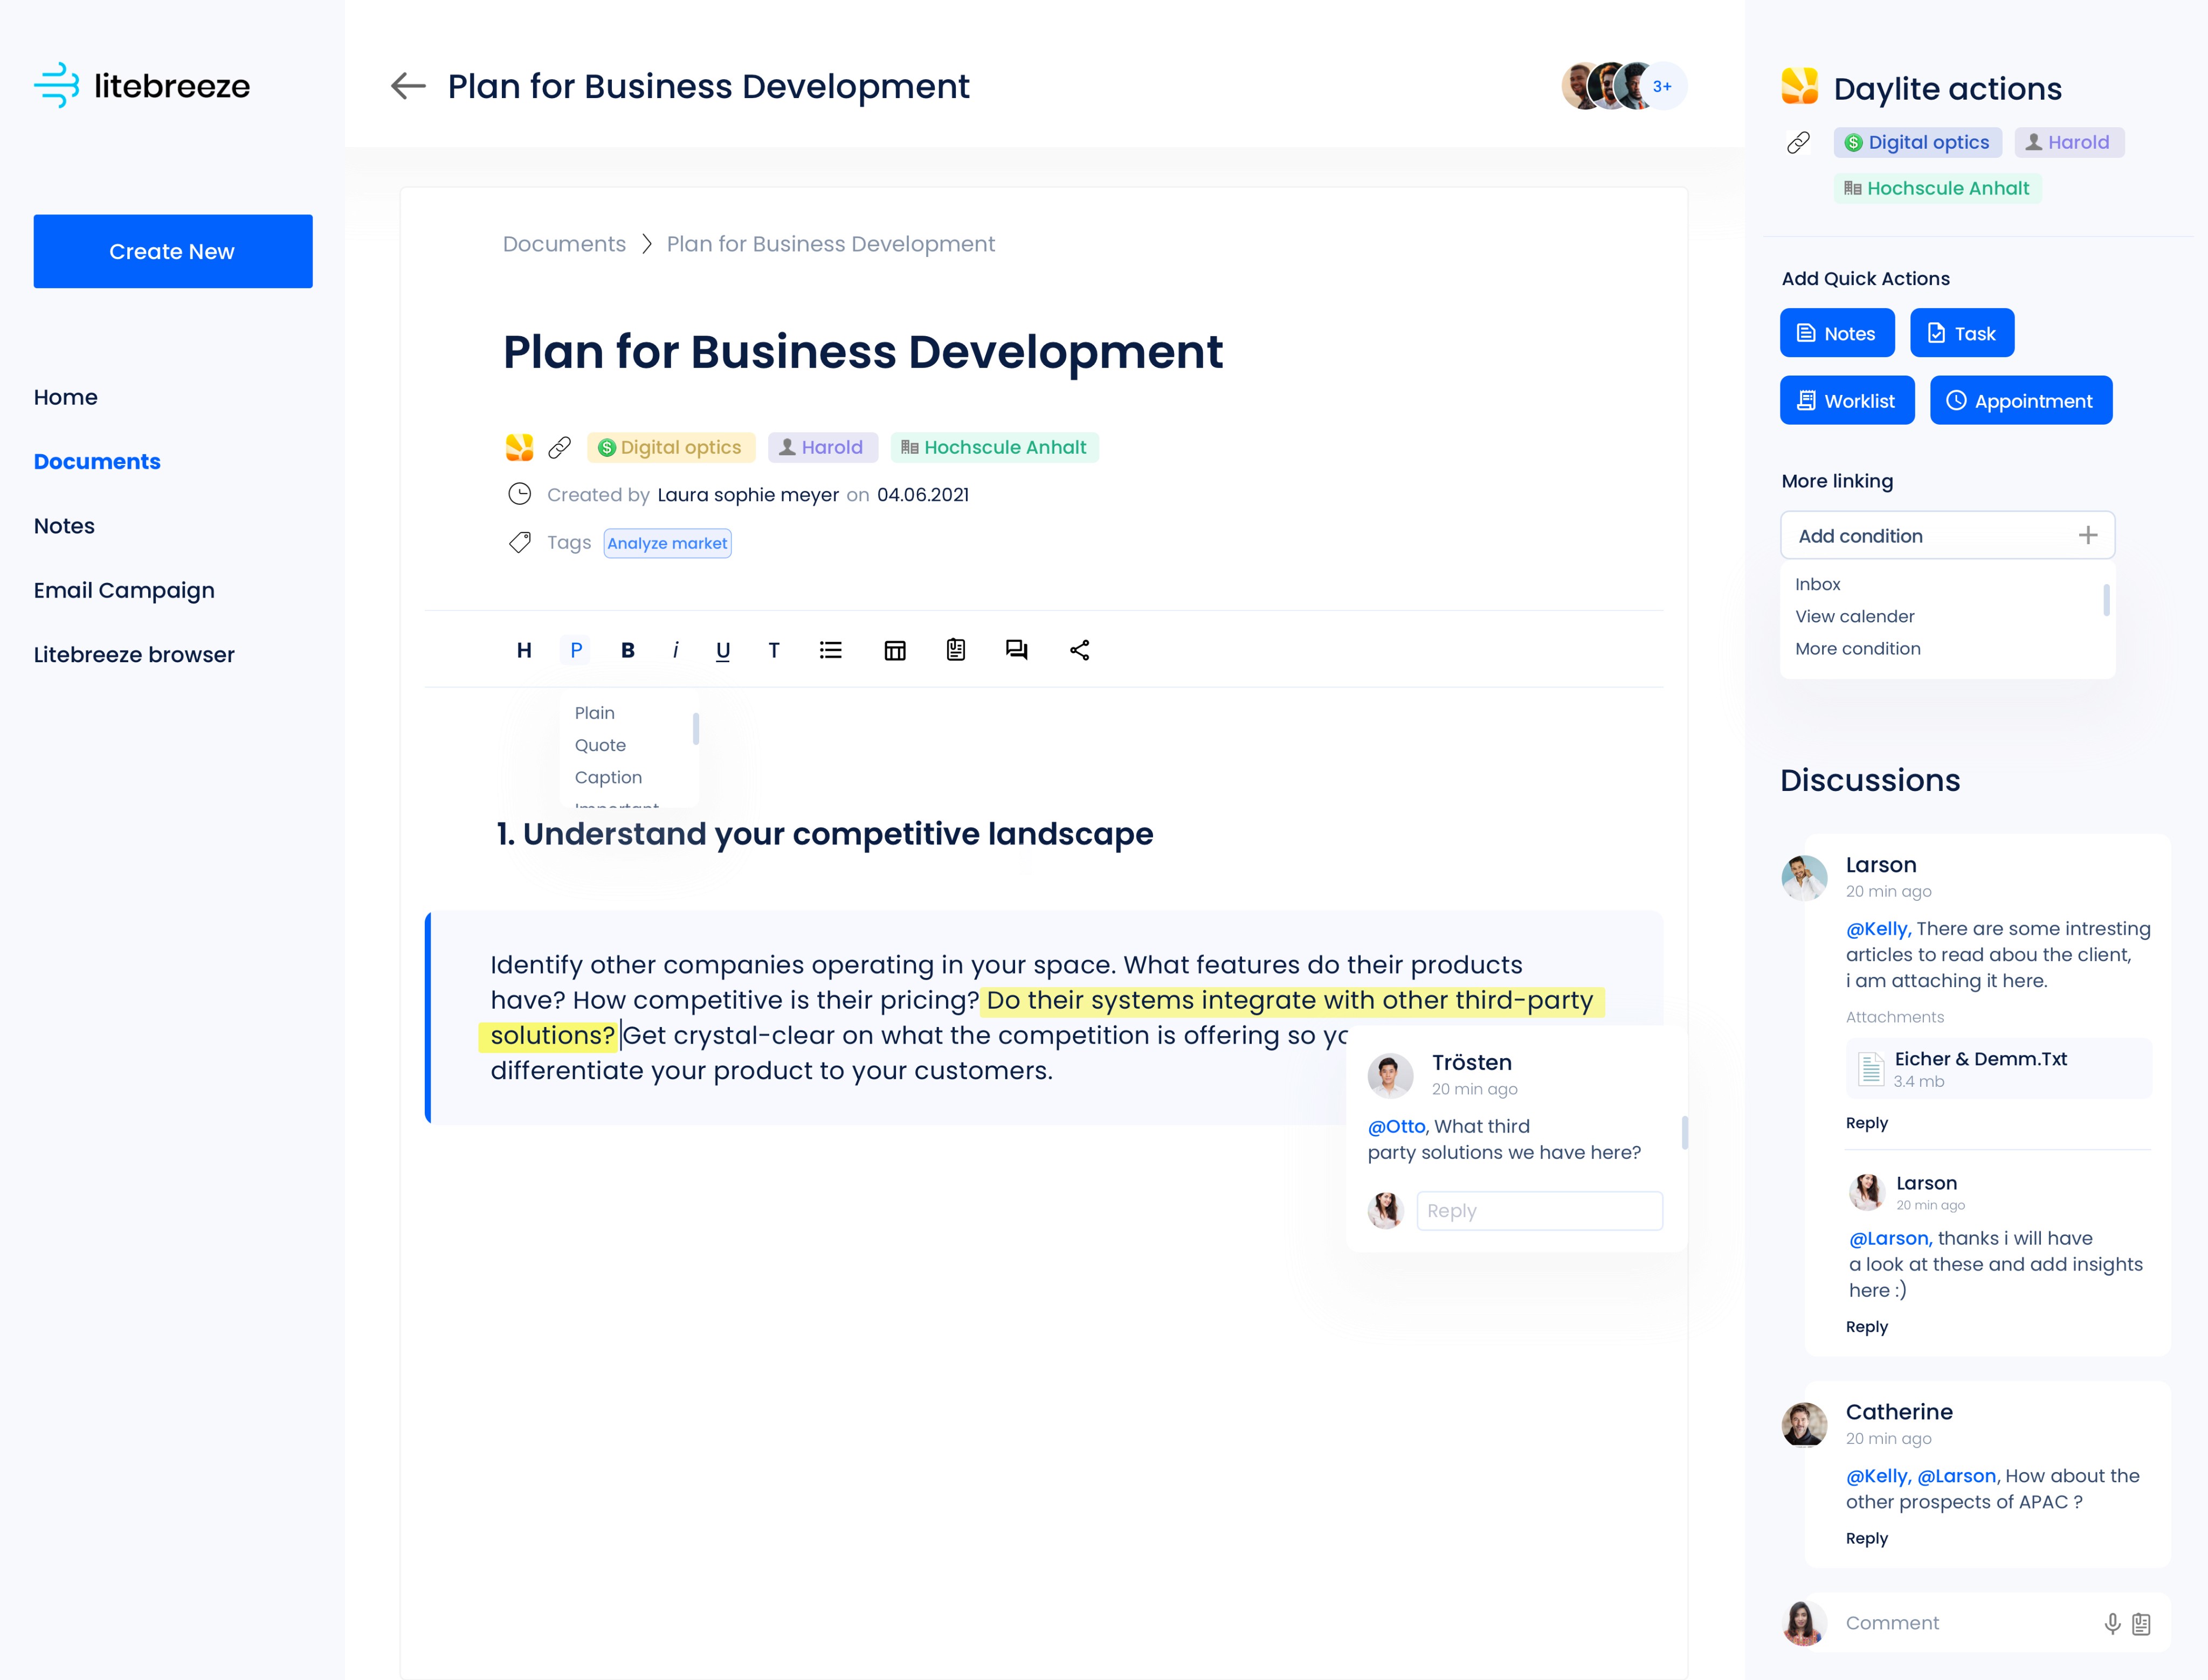
Task: Click the bulleted list icon
Action: click(830, 650)
